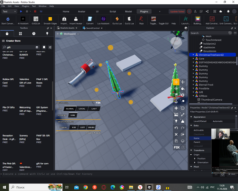Click the Gui to Lua plugin
The height and width of the screenshot is (191, 238).
tap(117, 21)
